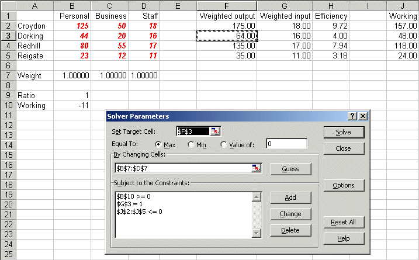Click range selector icon in By Changing Cells
This screenshot has height=260, width=419.
click(255, 168)
